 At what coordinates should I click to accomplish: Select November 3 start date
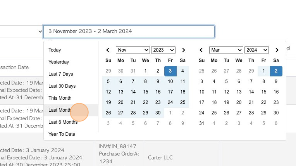170,71
